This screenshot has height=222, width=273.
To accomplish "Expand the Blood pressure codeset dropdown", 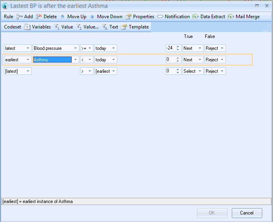I will 76,48.
